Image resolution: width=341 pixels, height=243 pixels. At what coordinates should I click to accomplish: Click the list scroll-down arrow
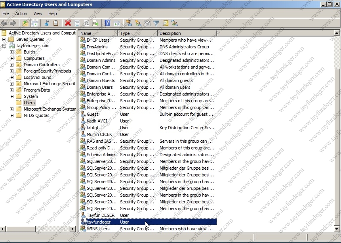click(337, 229)
